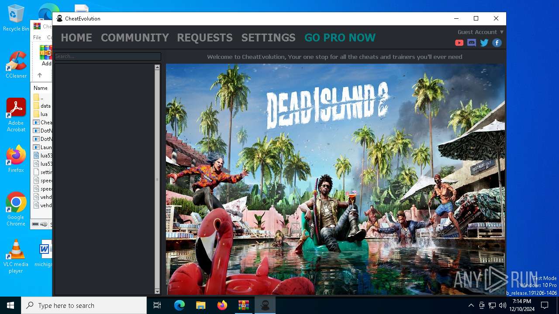Open the Twitter social icon
This screenshot has width=559, height=314.
tap(484, 43)
